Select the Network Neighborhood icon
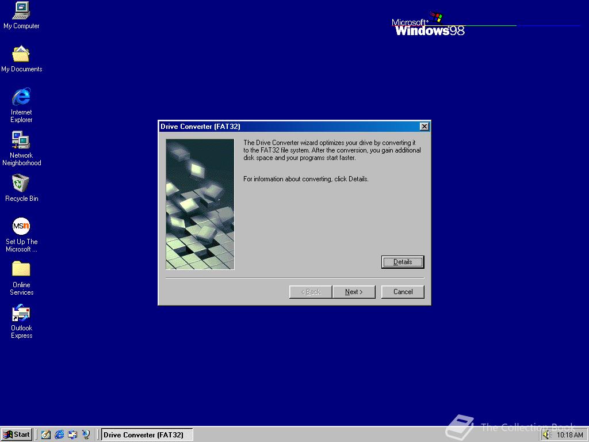This screenshot has width=589, height=442. click(21, 148)
